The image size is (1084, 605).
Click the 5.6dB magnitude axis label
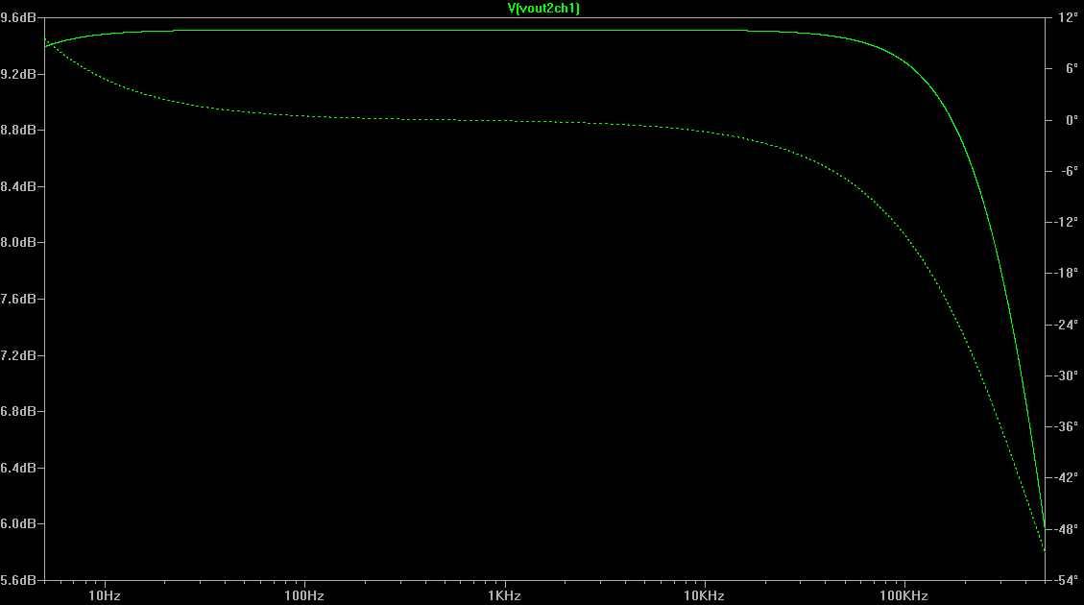(18, 581)
